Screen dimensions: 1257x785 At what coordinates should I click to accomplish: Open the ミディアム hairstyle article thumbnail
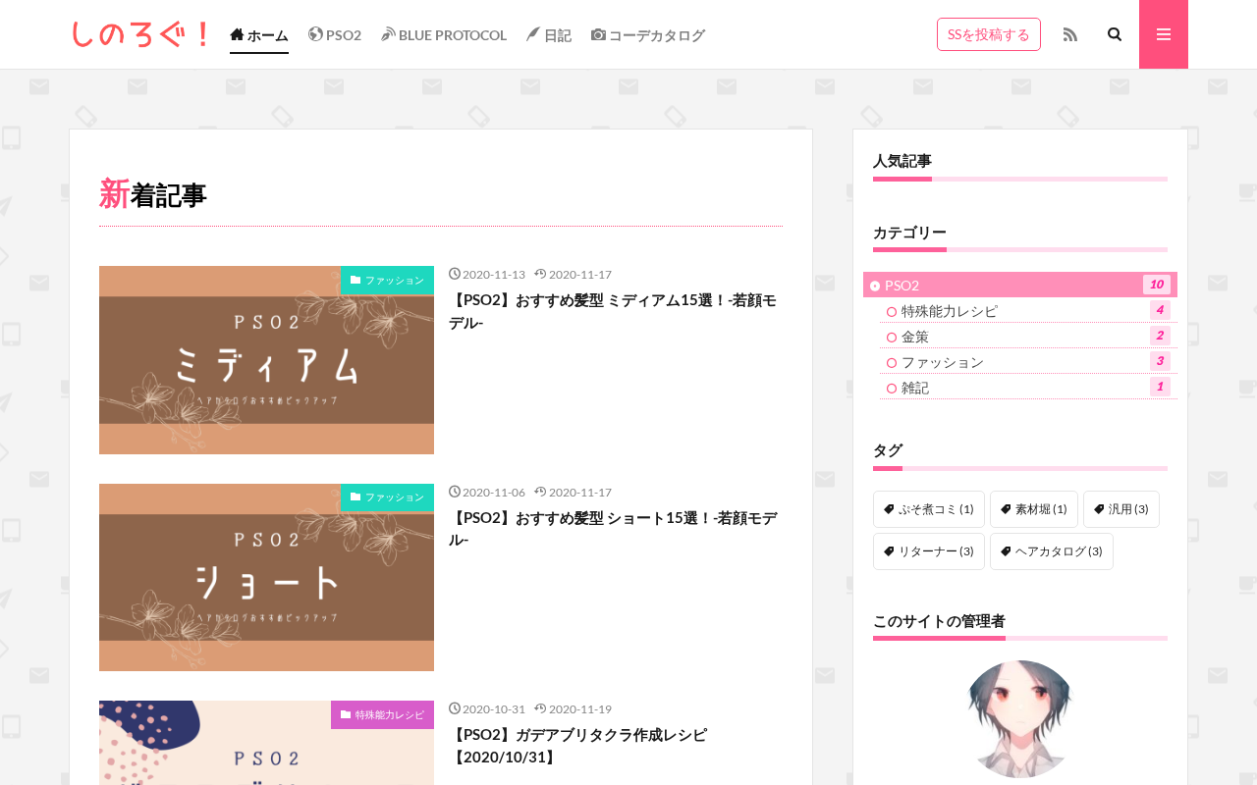(266, 360)
